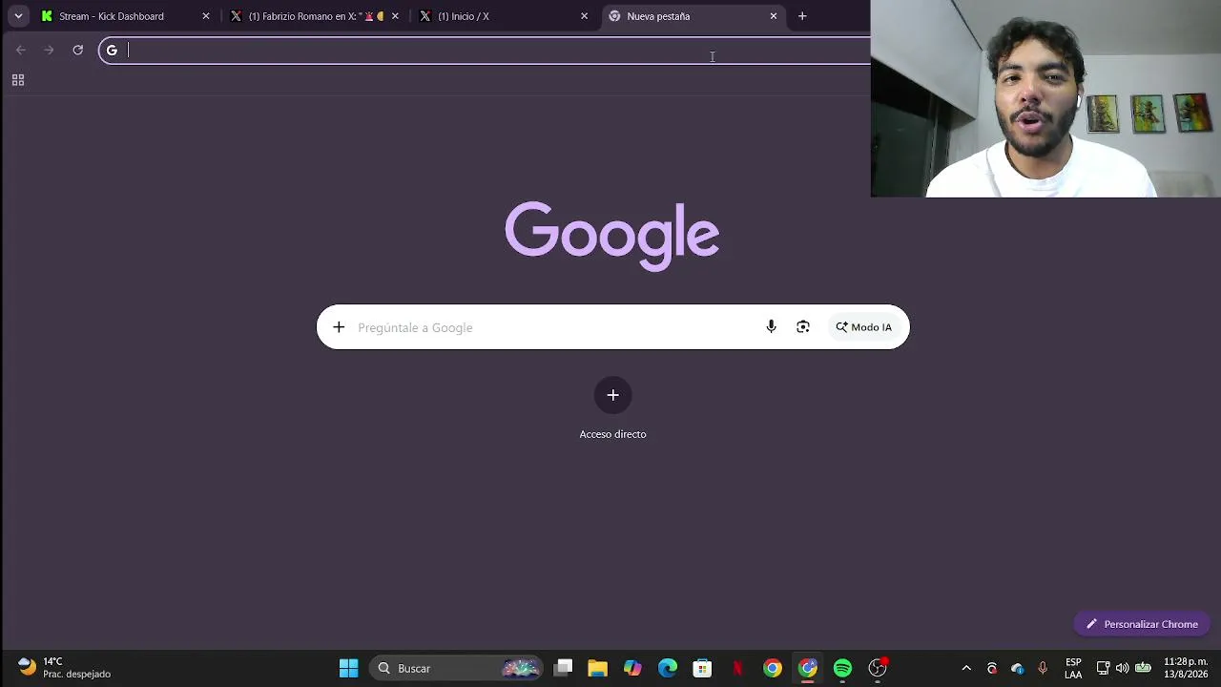The width and height of the screenshot is (1221, 687).
Task: Open File Explorer from the taskbar
Action: pyautogui.click(x=598, y=668)
